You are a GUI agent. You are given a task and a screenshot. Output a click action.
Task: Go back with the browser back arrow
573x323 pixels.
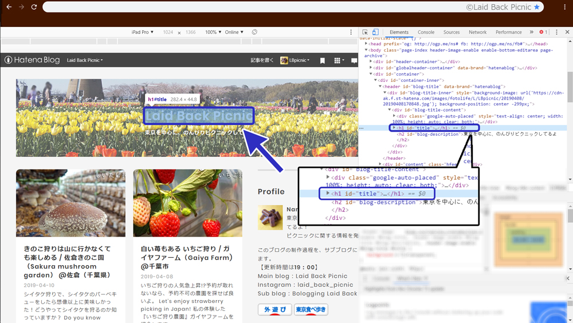9,7
